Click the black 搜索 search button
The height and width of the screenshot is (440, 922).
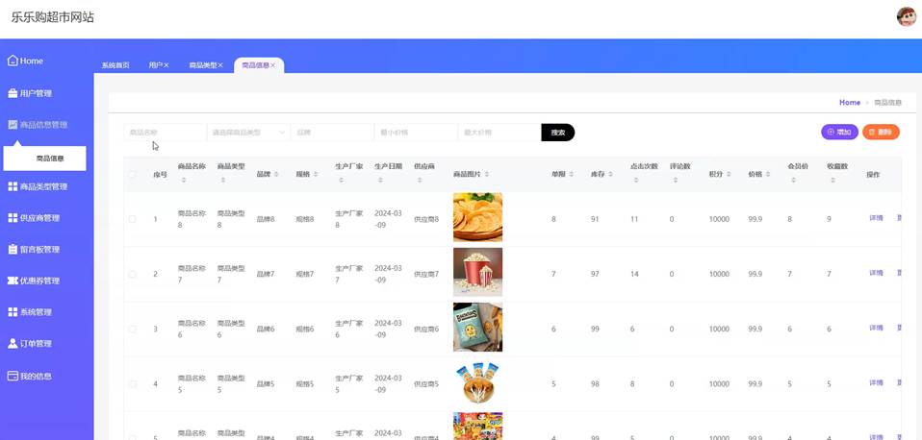click(x=558, y=133)
